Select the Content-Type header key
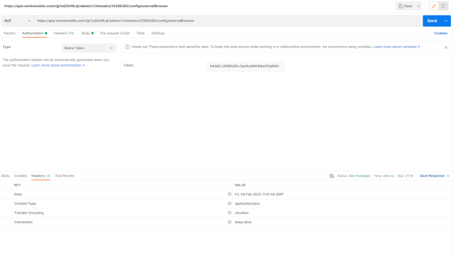The image size is (453, 257). 25,203
